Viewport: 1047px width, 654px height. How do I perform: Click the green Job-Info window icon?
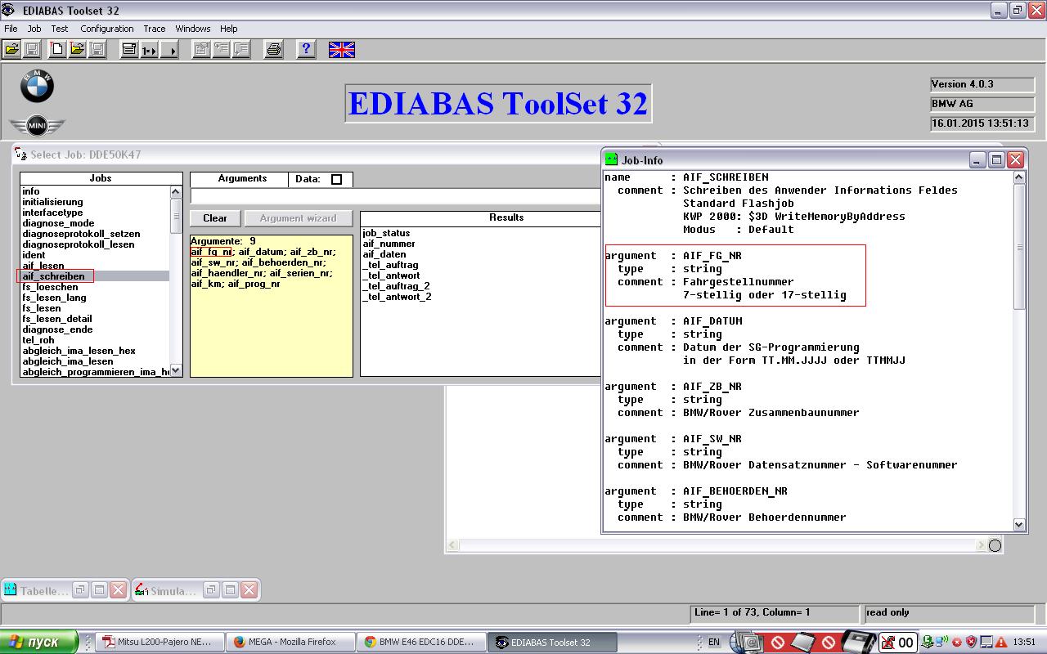(611, 159)
